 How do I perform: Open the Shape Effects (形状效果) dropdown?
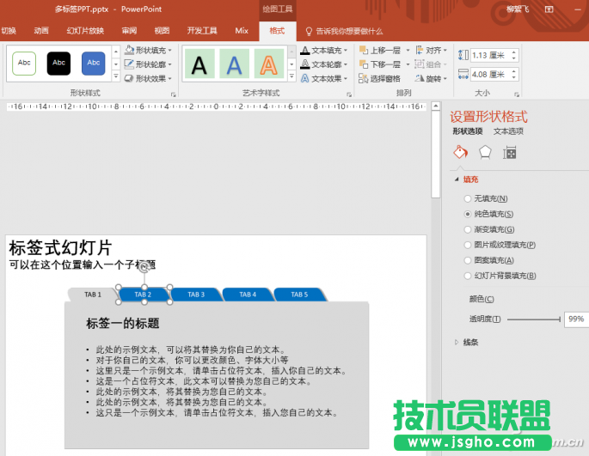click(149, 78)
